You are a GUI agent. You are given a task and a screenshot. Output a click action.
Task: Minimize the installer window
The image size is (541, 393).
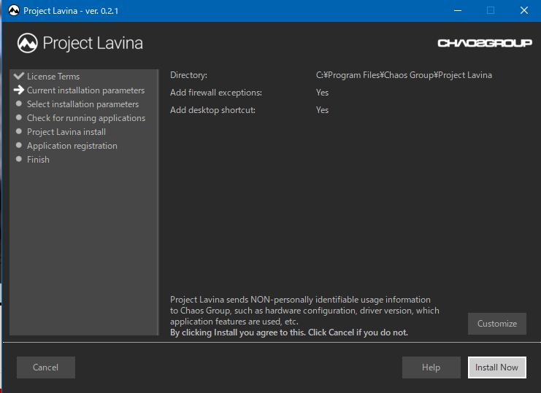tap(458, 11)
